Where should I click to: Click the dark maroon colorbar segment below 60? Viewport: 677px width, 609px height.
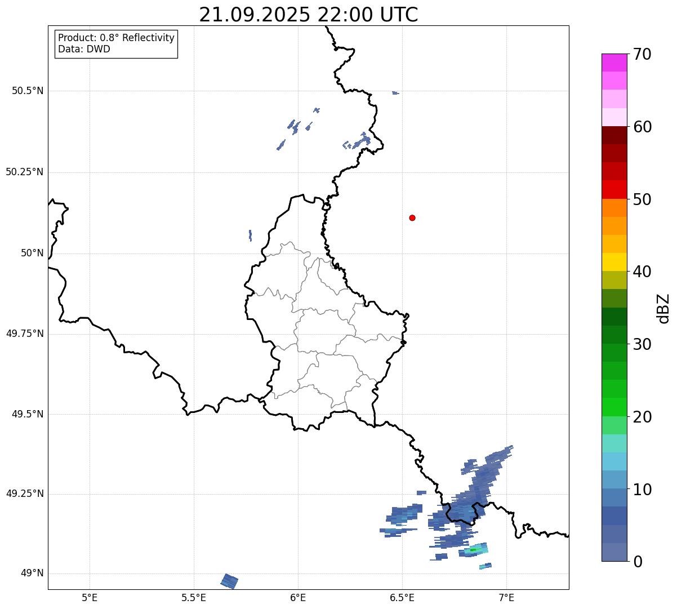pos(614,136)
